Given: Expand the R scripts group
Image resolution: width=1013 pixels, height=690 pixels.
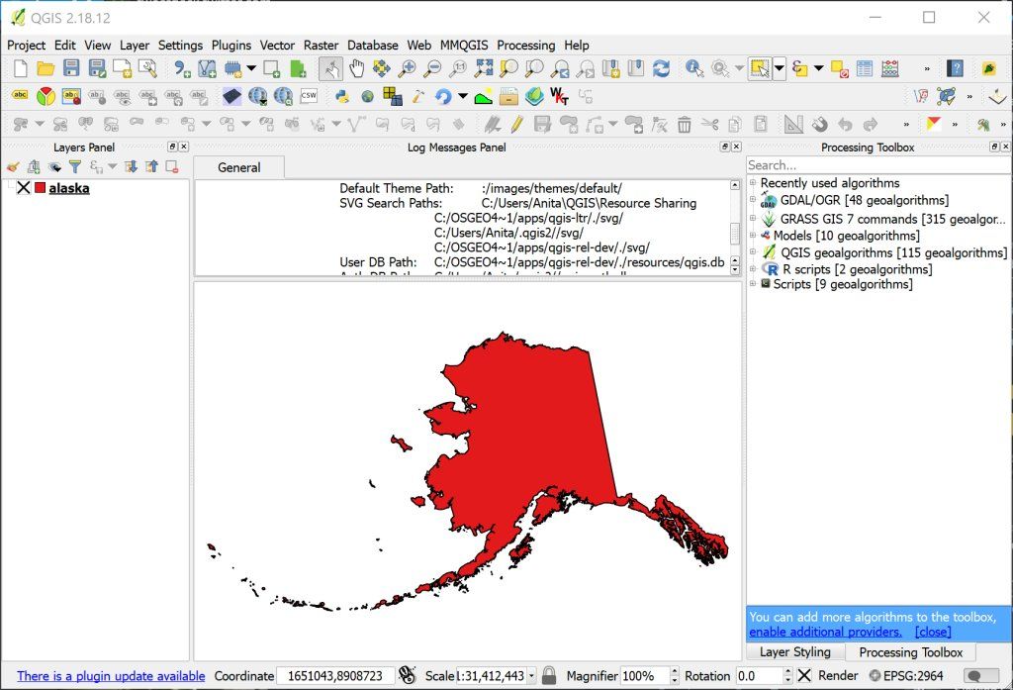Looking at the screenshot, I should point(753,269).
